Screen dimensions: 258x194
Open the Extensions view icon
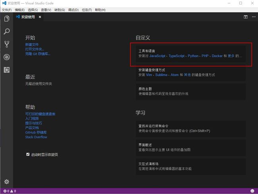coord(7,70)
